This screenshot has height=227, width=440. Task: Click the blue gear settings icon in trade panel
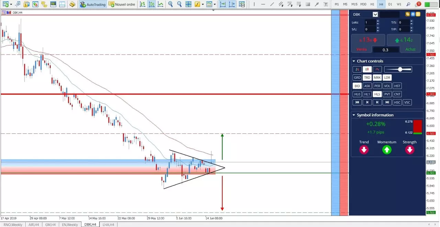tap(413, 14)
